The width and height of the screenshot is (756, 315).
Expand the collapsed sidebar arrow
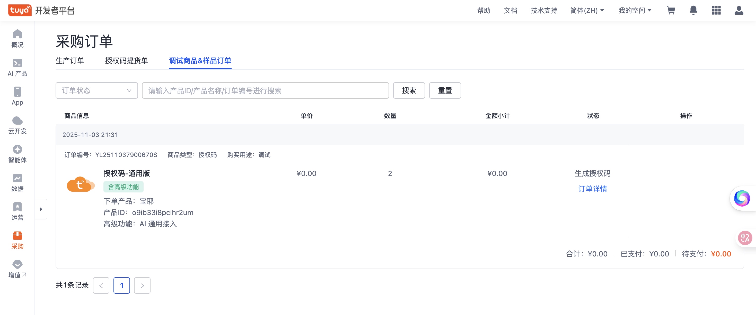pyautogui.click(x=41, y=209)
